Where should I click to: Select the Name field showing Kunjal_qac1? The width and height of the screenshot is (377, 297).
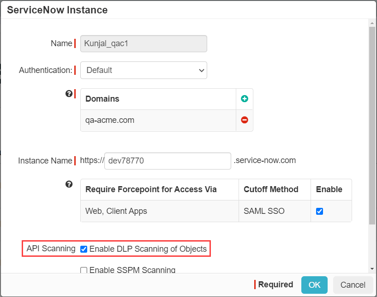coord(143,43)
